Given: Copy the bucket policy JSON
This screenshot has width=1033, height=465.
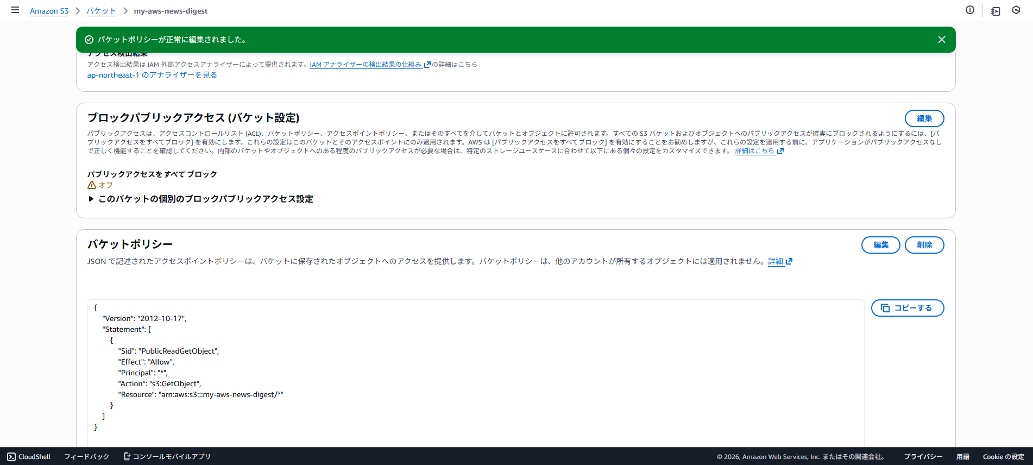Looking at the screenshot, I should (907, 308).
